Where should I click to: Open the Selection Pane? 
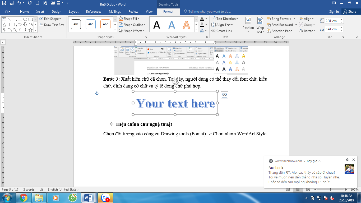(x=279, y=31)
